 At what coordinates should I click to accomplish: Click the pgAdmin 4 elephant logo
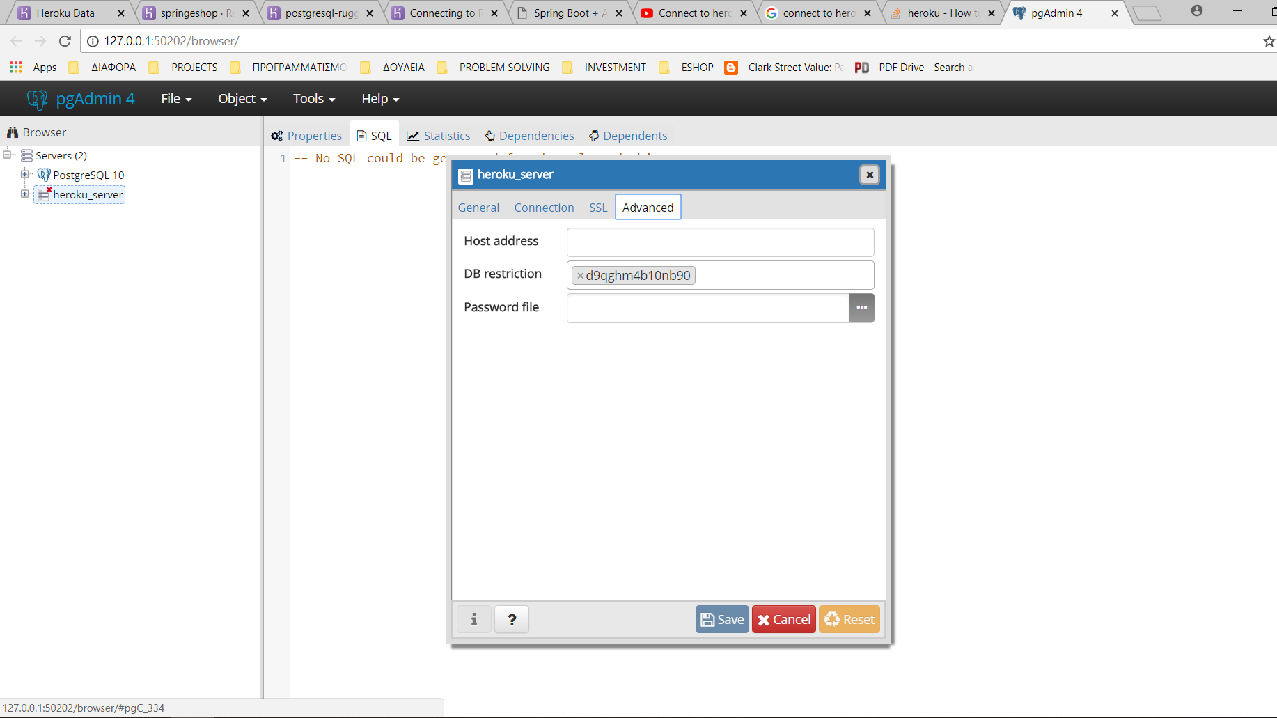pyautogui.click(x=37, y=99)
